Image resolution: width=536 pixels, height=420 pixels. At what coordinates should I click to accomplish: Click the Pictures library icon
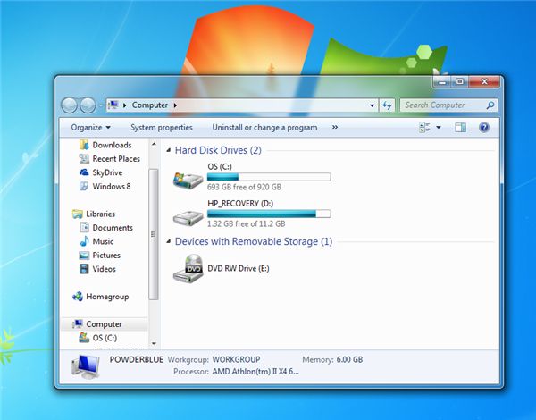coord(84,256)
